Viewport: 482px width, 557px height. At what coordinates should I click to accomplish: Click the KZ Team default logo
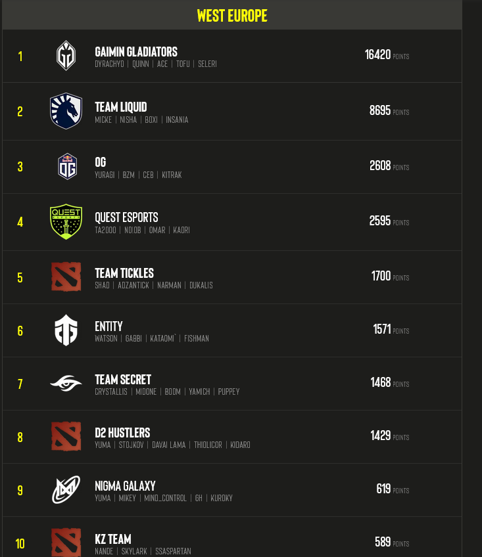click(x=66, y=543)
